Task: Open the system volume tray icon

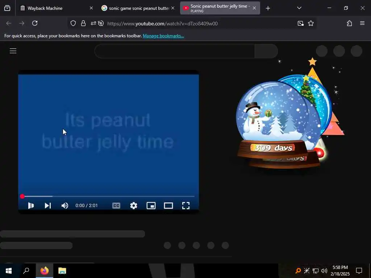Action: [x=324, y=271]
